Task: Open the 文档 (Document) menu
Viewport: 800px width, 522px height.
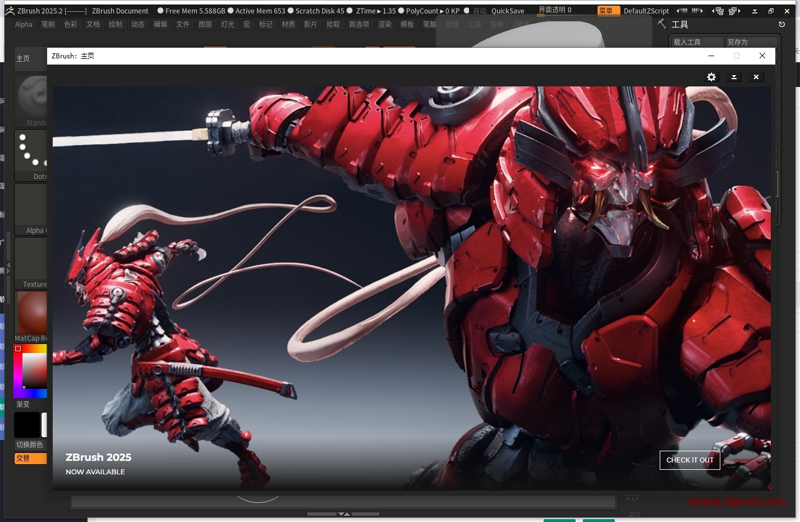Action: 93,24
